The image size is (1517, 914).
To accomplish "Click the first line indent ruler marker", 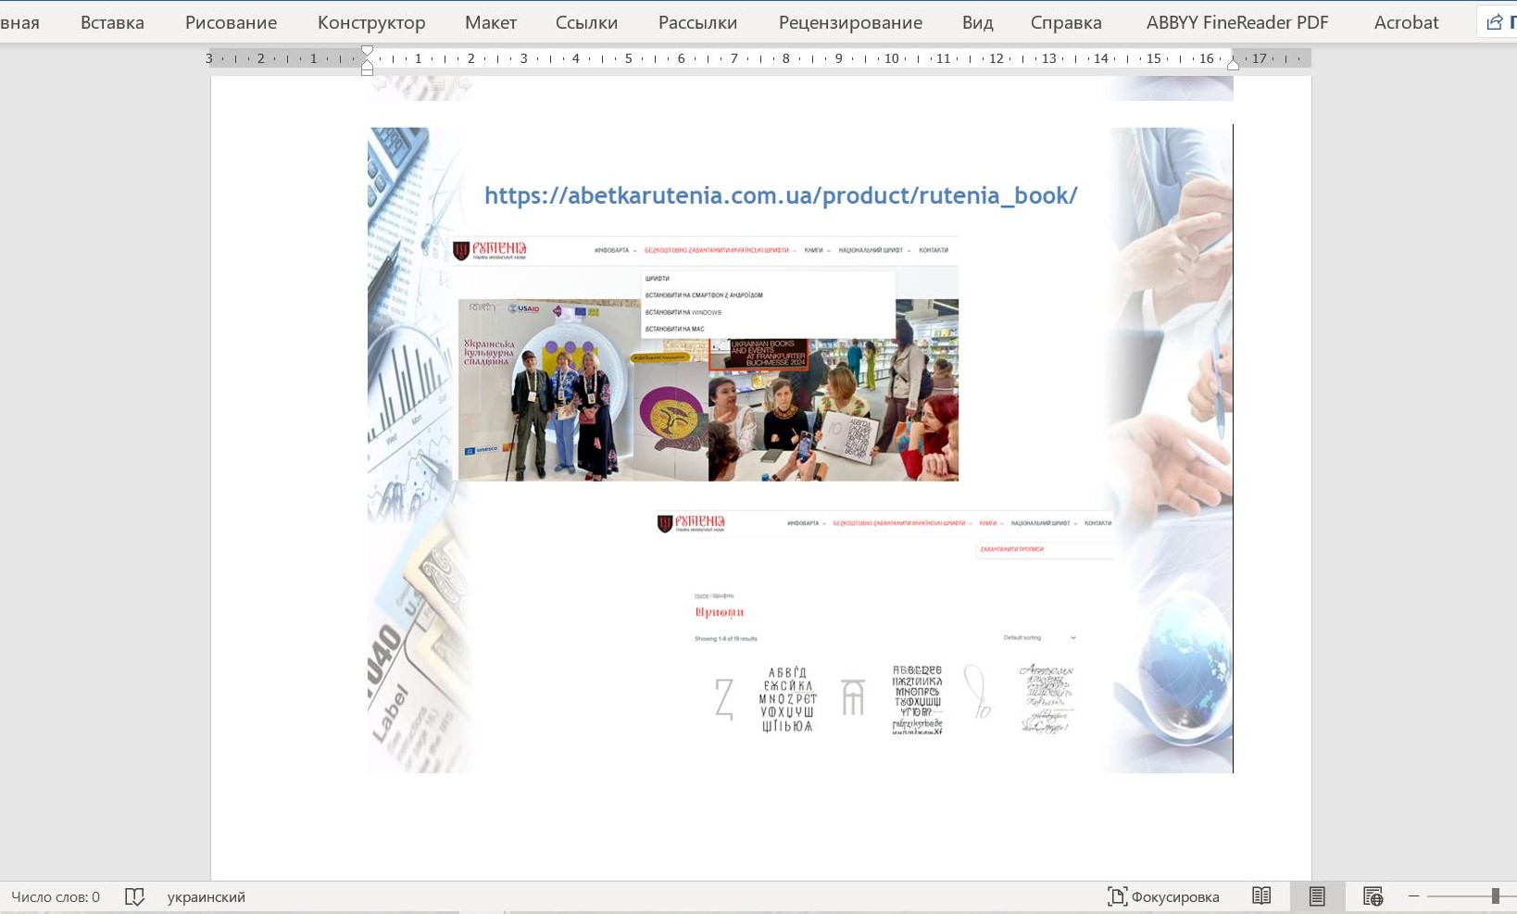I will 368,51.
